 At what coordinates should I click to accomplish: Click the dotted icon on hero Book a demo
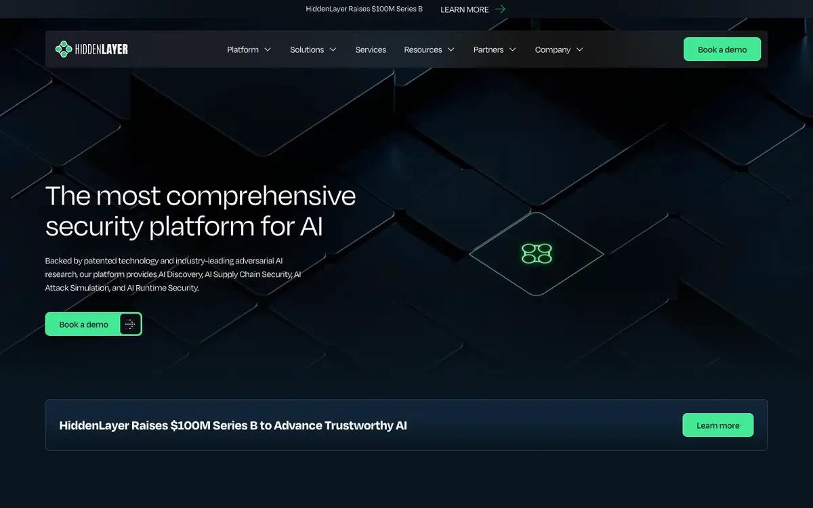pos(130,324)
